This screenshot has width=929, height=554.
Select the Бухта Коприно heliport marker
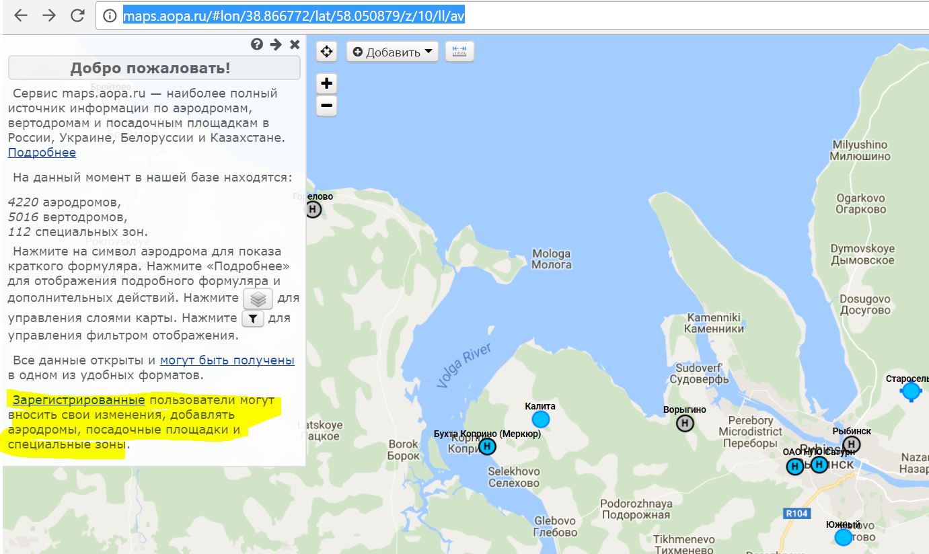[x=487, y=446]
